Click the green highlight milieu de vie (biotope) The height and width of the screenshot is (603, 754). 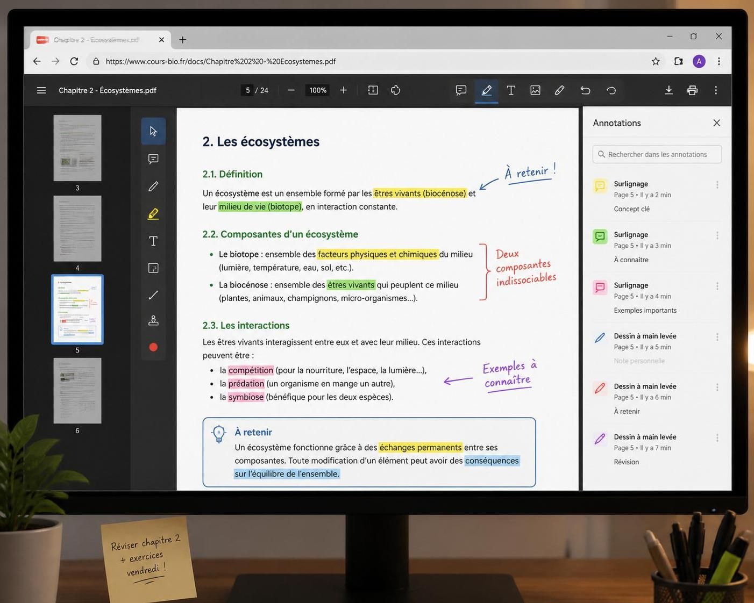coord(260,206)
